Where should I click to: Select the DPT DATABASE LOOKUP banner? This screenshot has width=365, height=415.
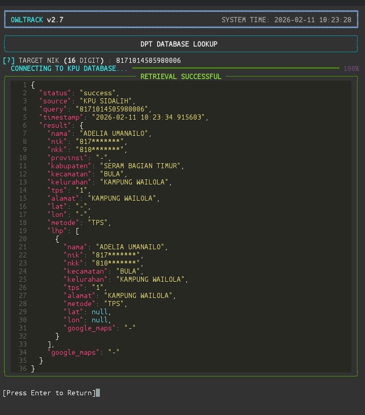coord(181,44)
